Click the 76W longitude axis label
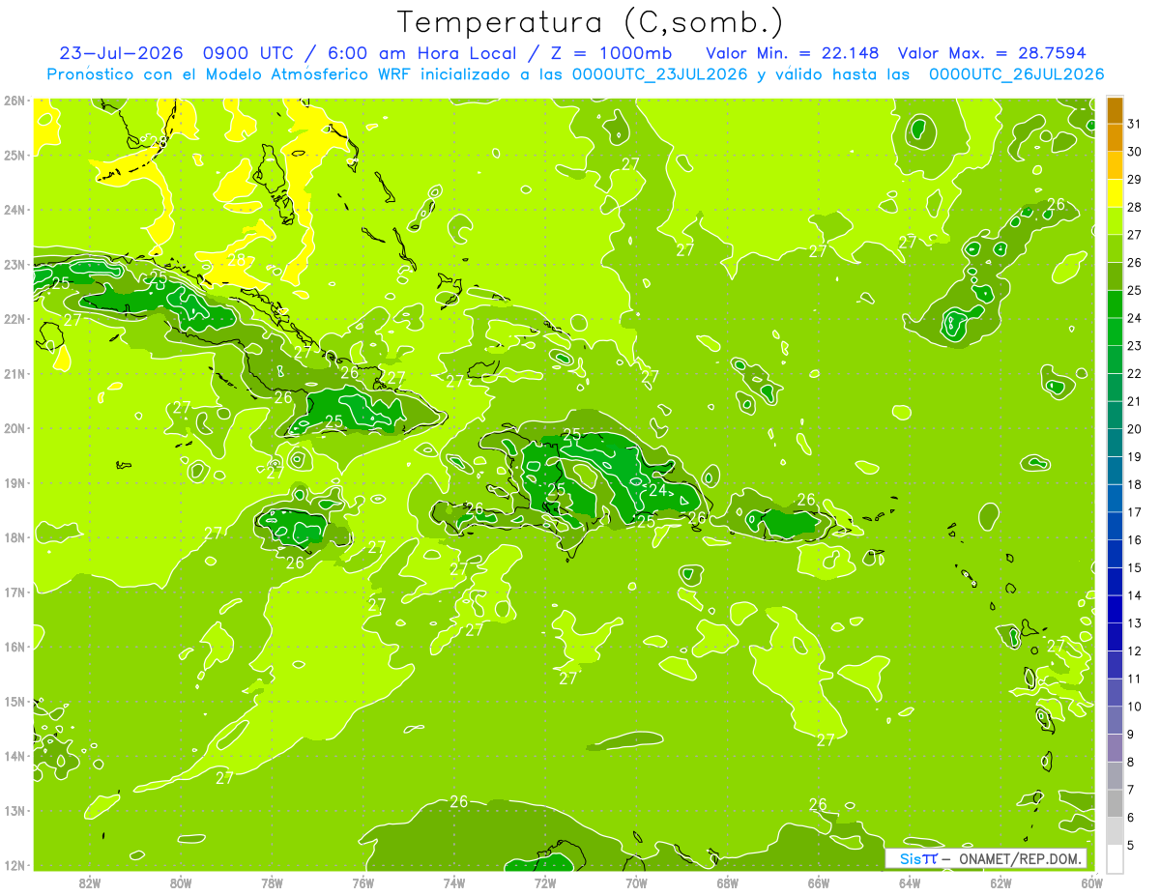The height and width of the screenshot is (896, 1160). [362, 882]
